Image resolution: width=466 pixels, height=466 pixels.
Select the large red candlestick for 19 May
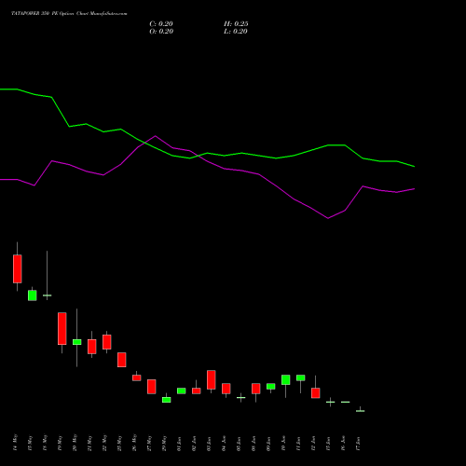click(x=62, y=328)
